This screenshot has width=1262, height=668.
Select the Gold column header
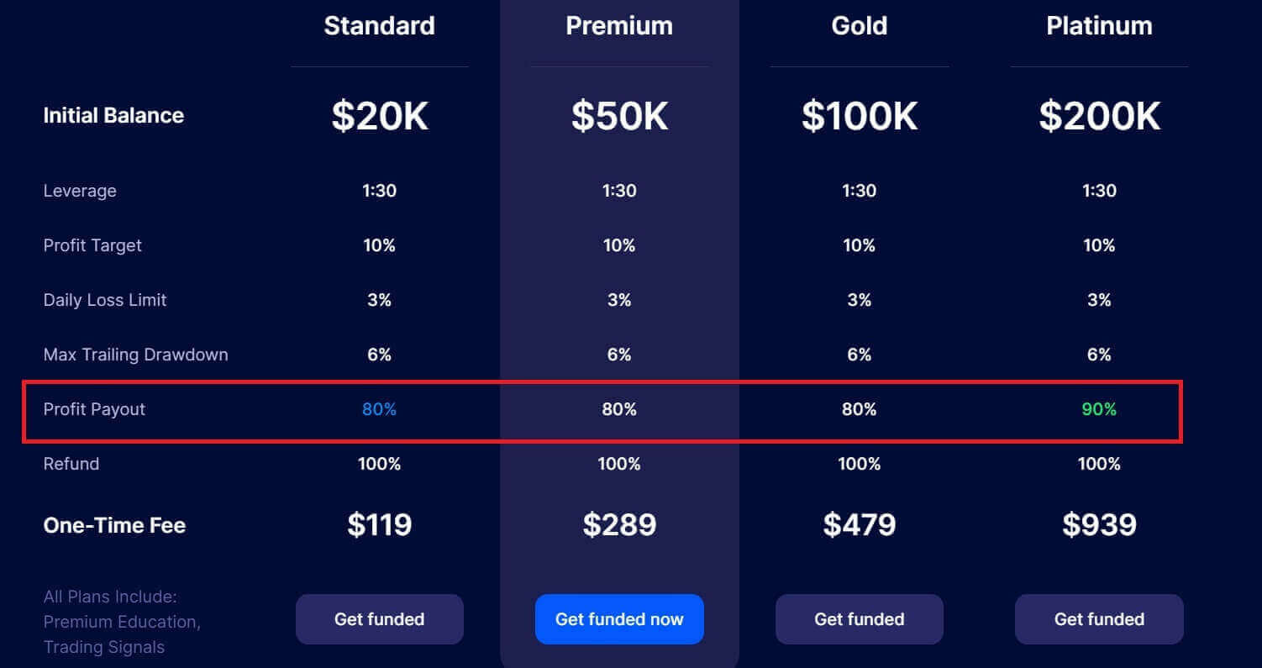click(859, 25)
